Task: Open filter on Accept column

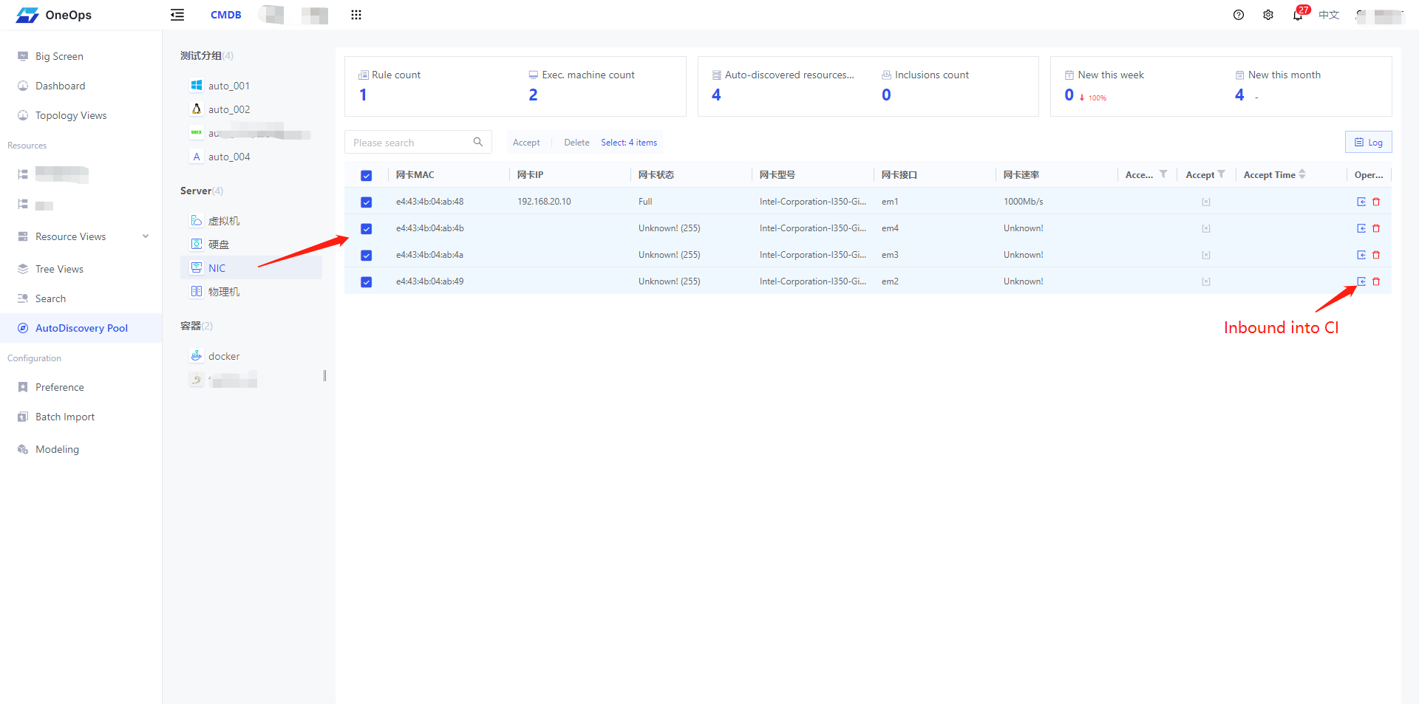Action: (1222, 174)
